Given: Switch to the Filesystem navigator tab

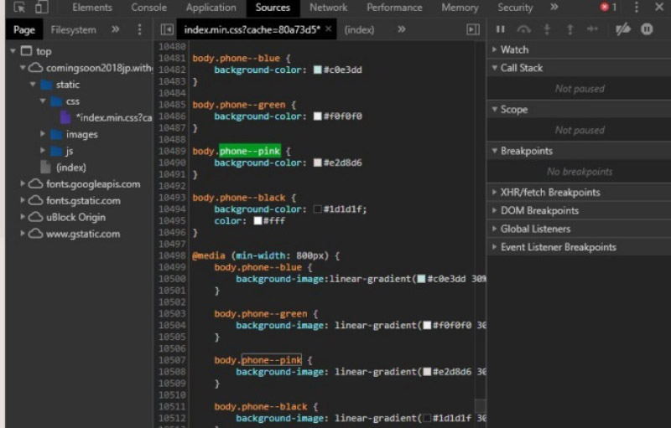Looking at the screenshot, I should (x=73, y=30).
